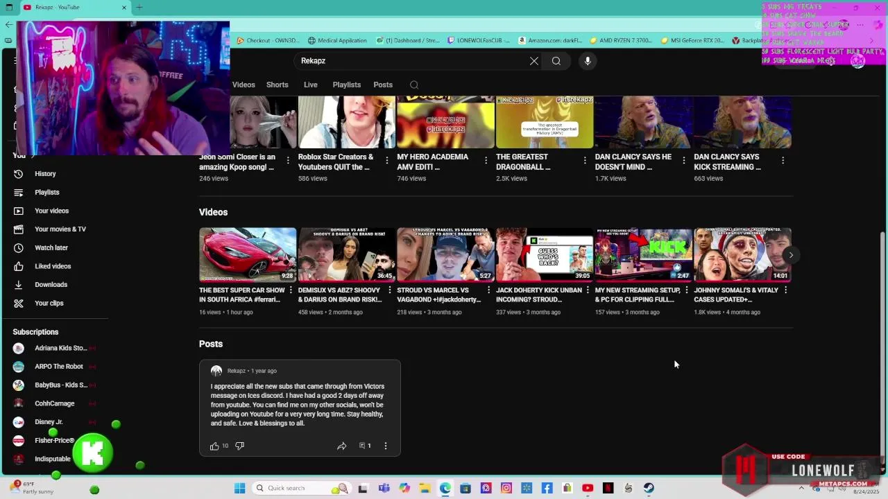Image resolution: width=888 pixels, height=499 pixels.
Task: Open CohhCarnage subscription
Action: coord(55,404)
